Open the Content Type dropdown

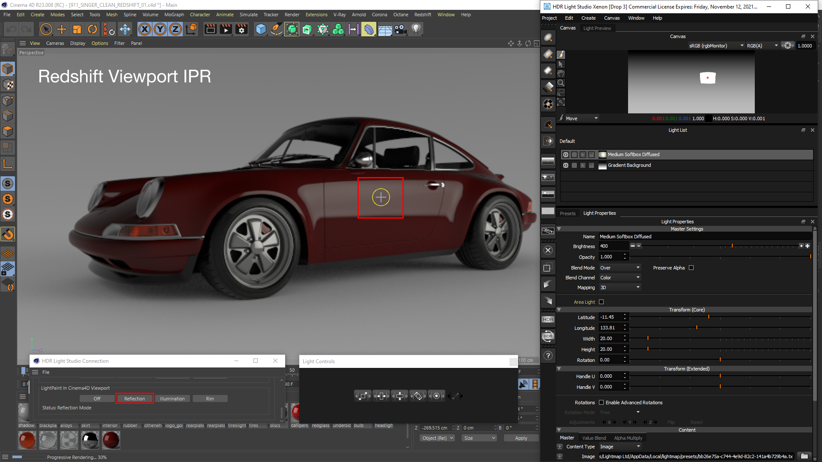click(x=619, y=447)
